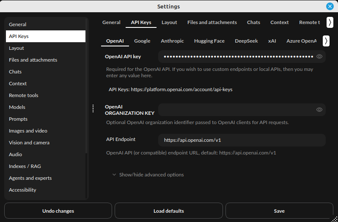Select Azure OpenAI provider tab
This screenshot has width=338, height=222.
click(x=301, y=41)
